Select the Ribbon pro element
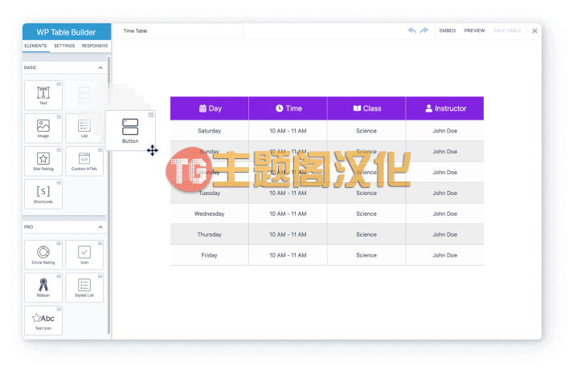The height and width of the screenshot is (374, 577). (x=43, y=287)
